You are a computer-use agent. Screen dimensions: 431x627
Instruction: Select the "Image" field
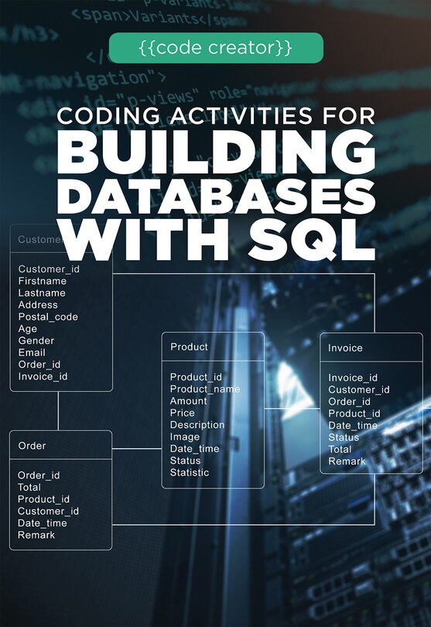[185, 437]
